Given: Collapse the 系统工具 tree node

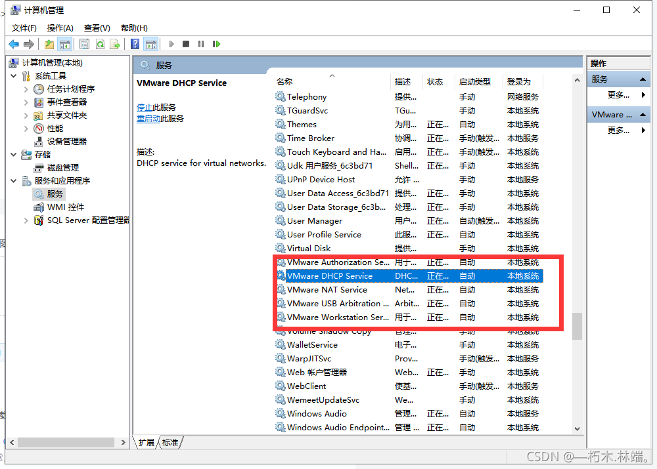Looking at the screenshot, I should point(13,75).
